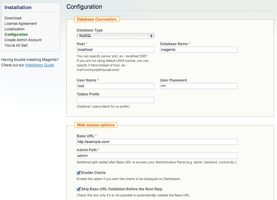The image size is (277, 200).
Task: Click the Admin Path text field
Action: tap(157, 156)
